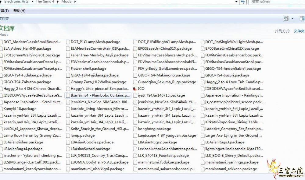The image size is (305, 180).
Task: Select file icon of maminatumi_nishikigoi.package
Action: point(68,169)
